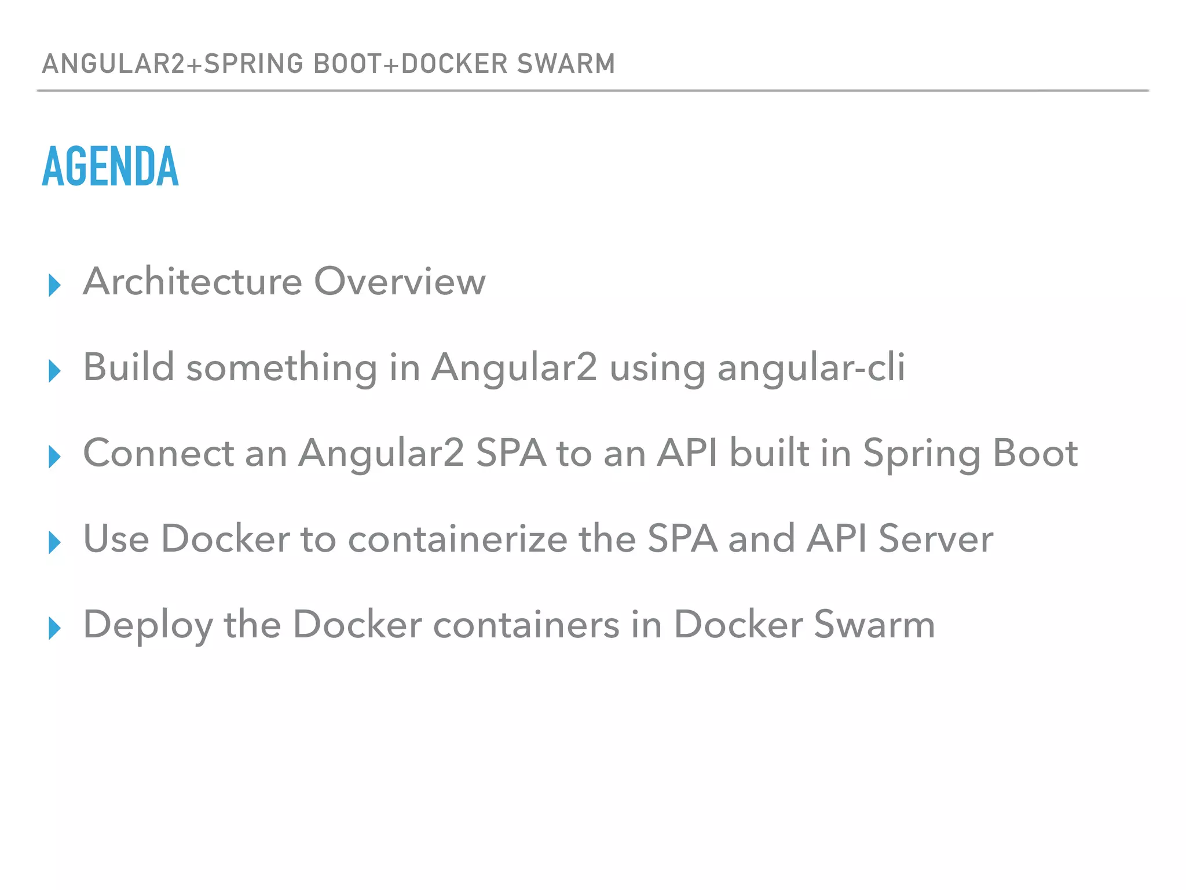The width and height of the screenshot is (1186, 890).
Task: Click the arrow bullet beside Connect an Angular2 SPA
Action: [55, 457]
